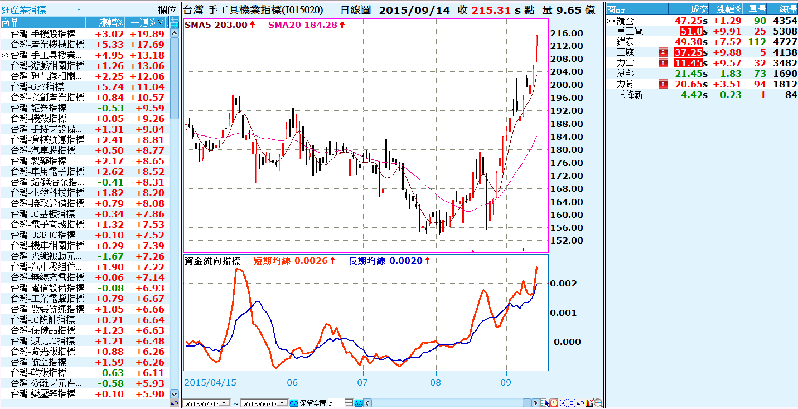Select 台灣-產業機械指標 row

(x=85, y=44)
